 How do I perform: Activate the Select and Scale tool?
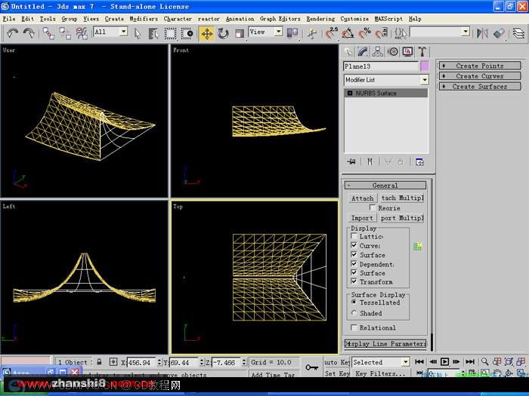(240, 33)
